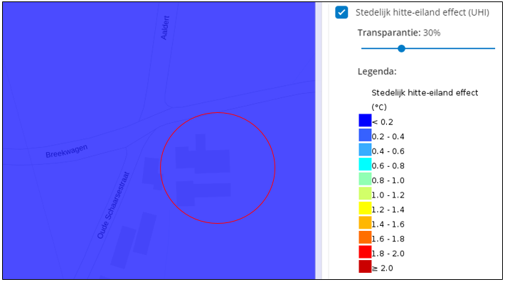
Task: Click the '≥ 2.0' dark red swatch
Action: 365,266
